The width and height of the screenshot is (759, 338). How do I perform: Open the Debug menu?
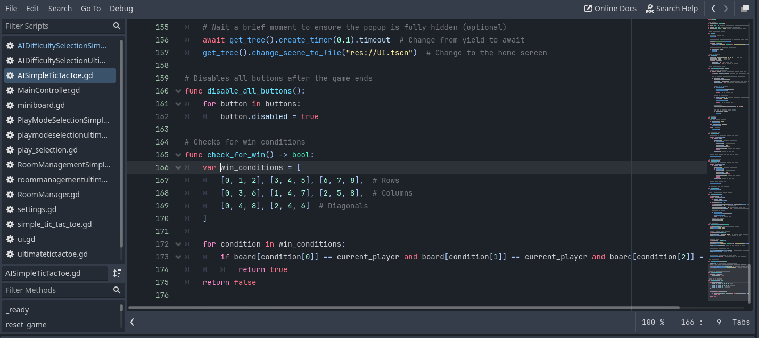point(121,9)
